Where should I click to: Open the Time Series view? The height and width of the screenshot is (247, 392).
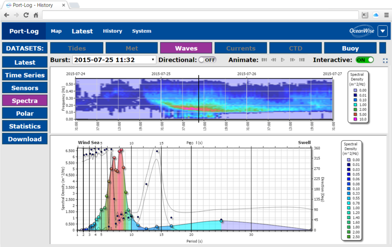point(25,75)
